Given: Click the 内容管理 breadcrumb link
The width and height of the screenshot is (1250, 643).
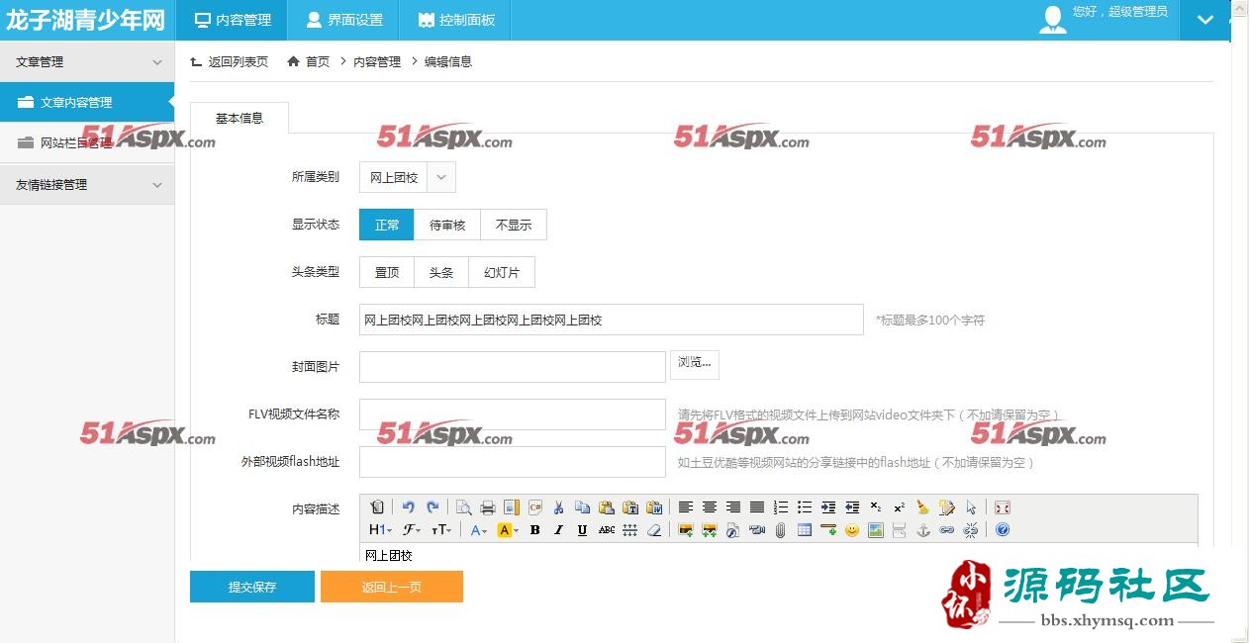Looking at the screenshot, I should 377,61.
